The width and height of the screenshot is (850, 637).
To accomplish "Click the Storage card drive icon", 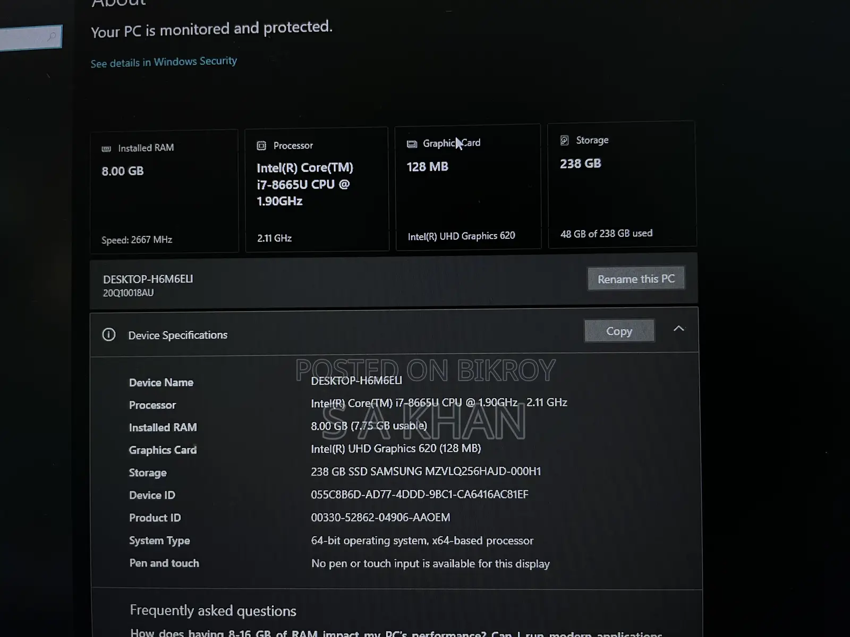I will click(x=565, y=140).
